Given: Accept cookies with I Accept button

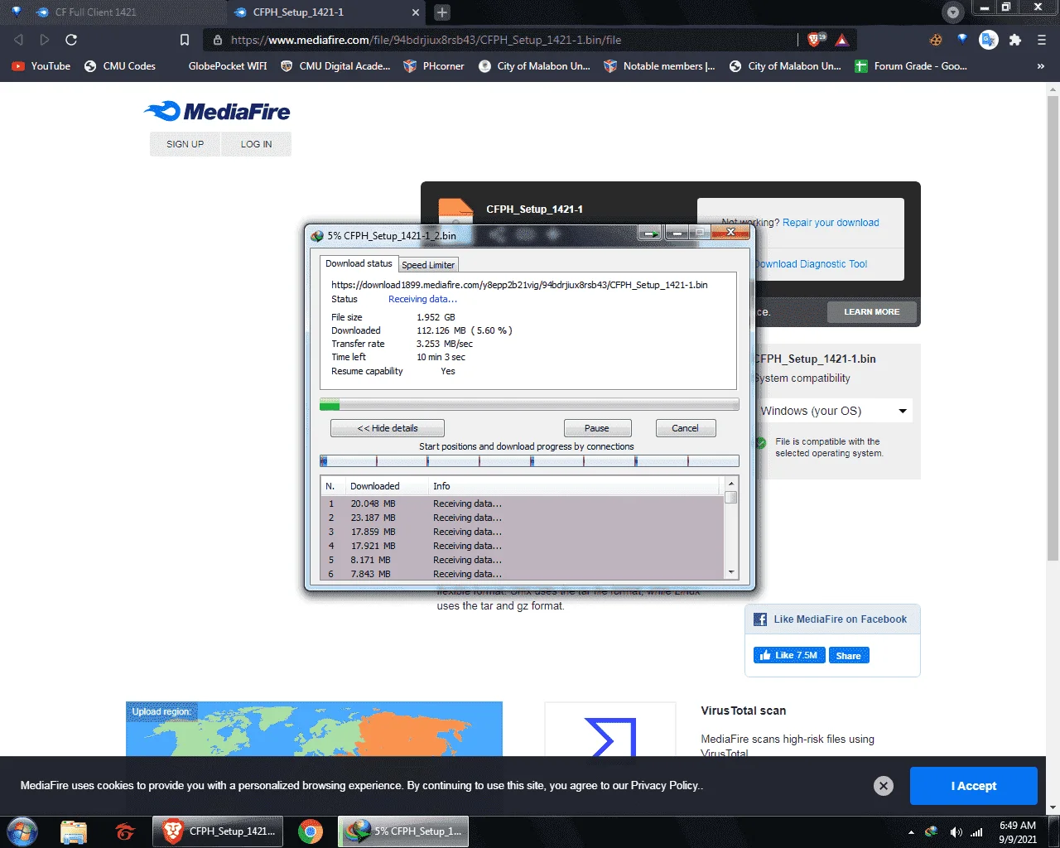Looking at the screenshot, I should (973, 786).
